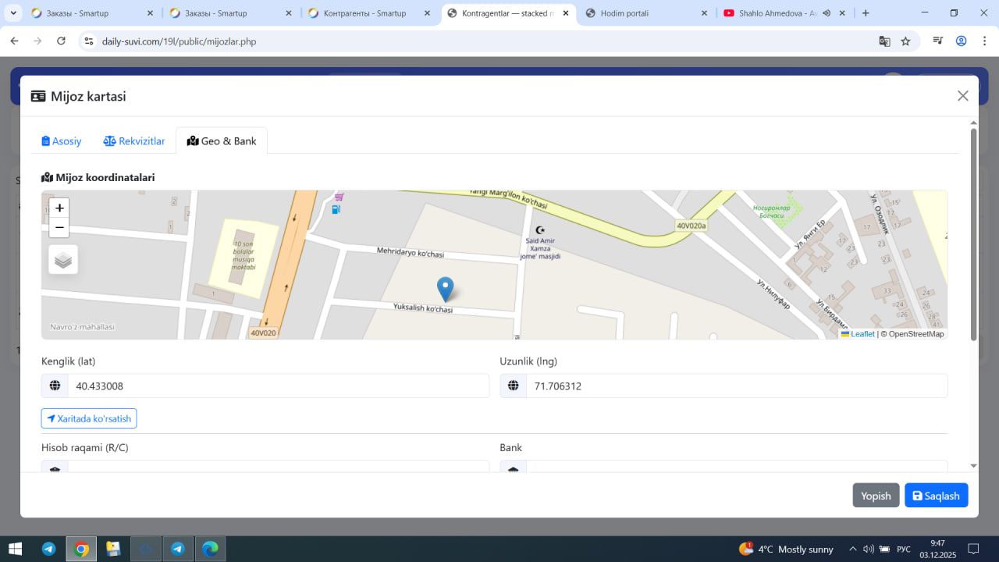Image resolution: width=999 pixels, height=562 pixels.
Task: Select the Geo & Bank tab
Action: (222, 141)
